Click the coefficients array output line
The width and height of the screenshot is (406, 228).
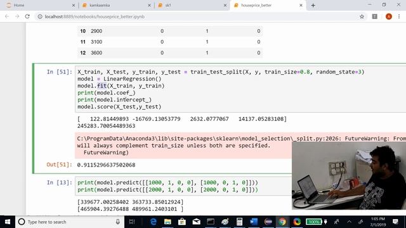[182, 119]
